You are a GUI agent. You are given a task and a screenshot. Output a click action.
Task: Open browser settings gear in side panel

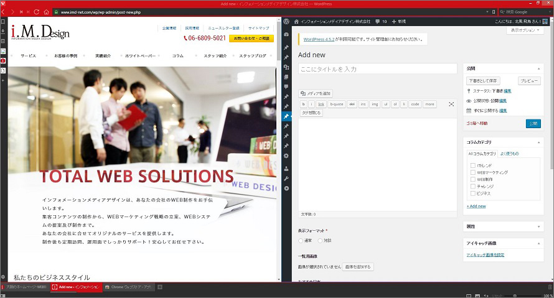coord(3,277)
